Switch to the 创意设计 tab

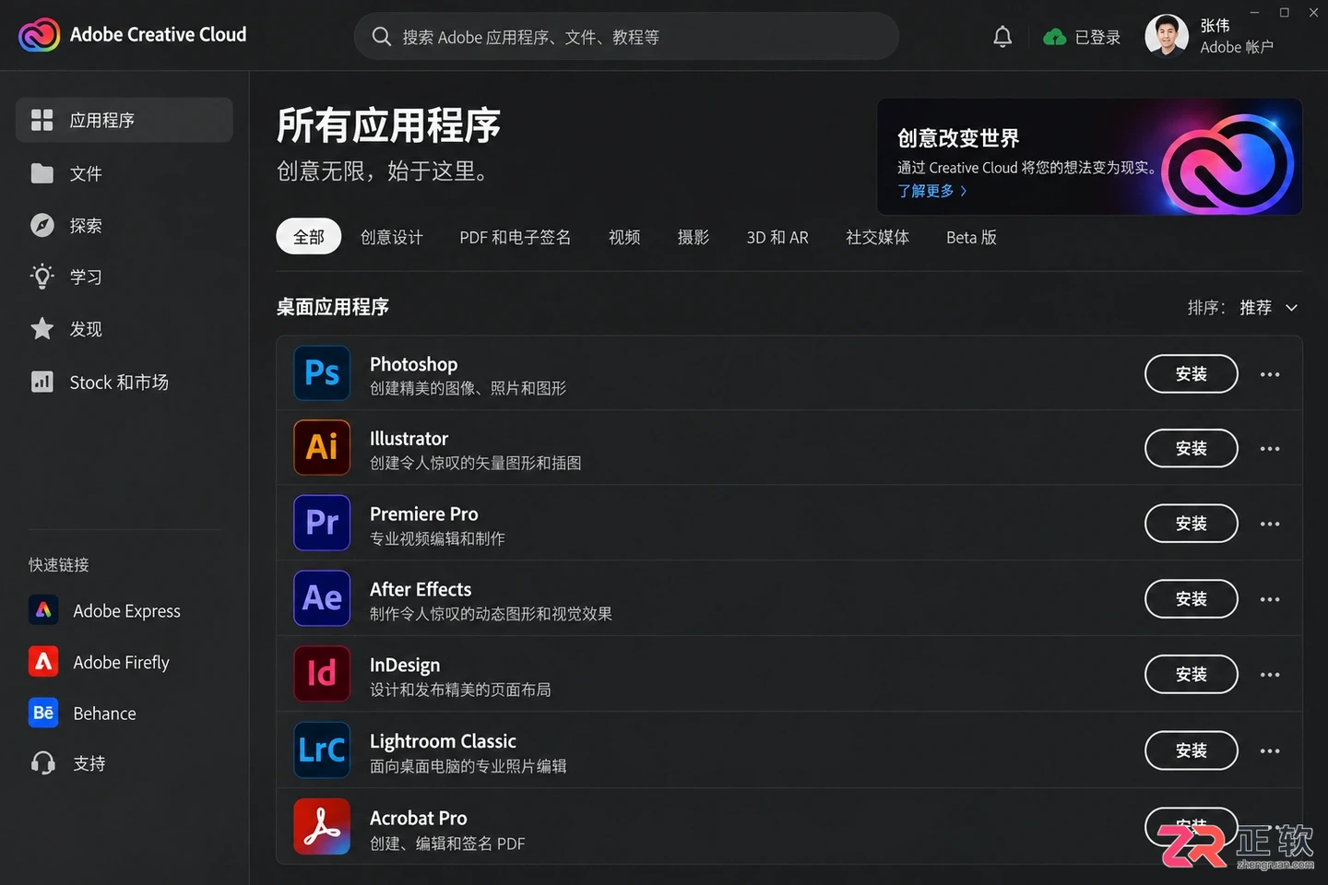pos(392,237)
